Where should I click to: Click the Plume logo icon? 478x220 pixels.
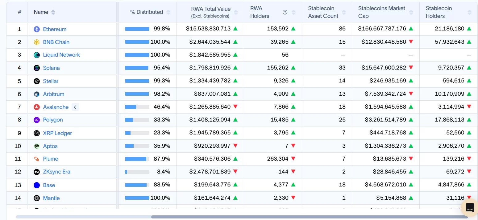(37, 159)
